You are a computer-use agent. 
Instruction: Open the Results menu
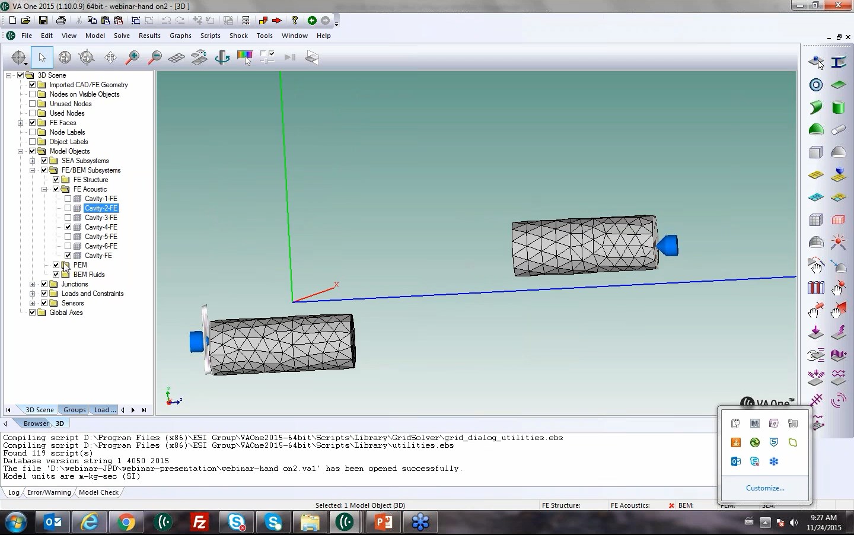click(149, 36)
